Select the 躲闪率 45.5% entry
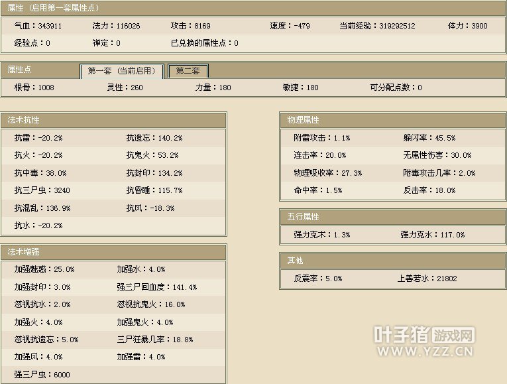The image size is (507, 384). [x=429, y=138]
